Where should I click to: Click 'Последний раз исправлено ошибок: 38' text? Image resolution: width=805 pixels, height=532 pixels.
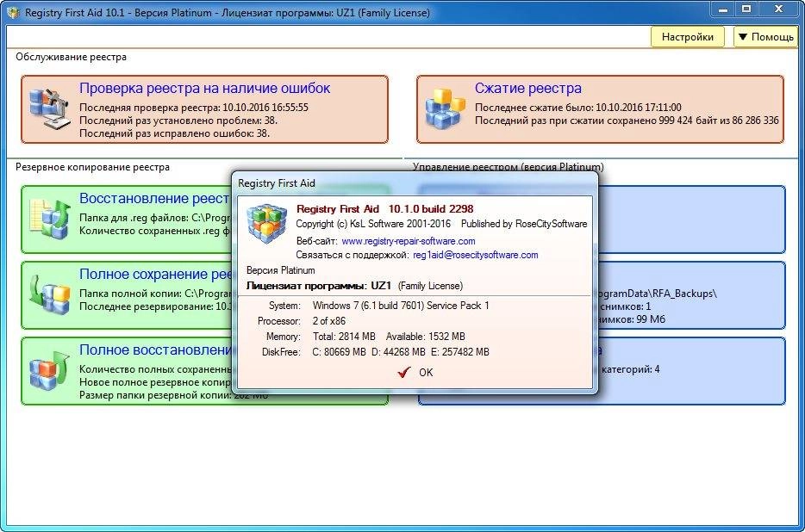click(x=174, y=133)
